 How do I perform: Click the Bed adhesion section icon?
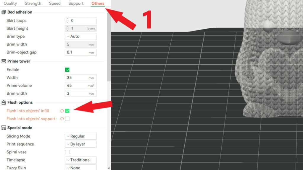point(4,12)
